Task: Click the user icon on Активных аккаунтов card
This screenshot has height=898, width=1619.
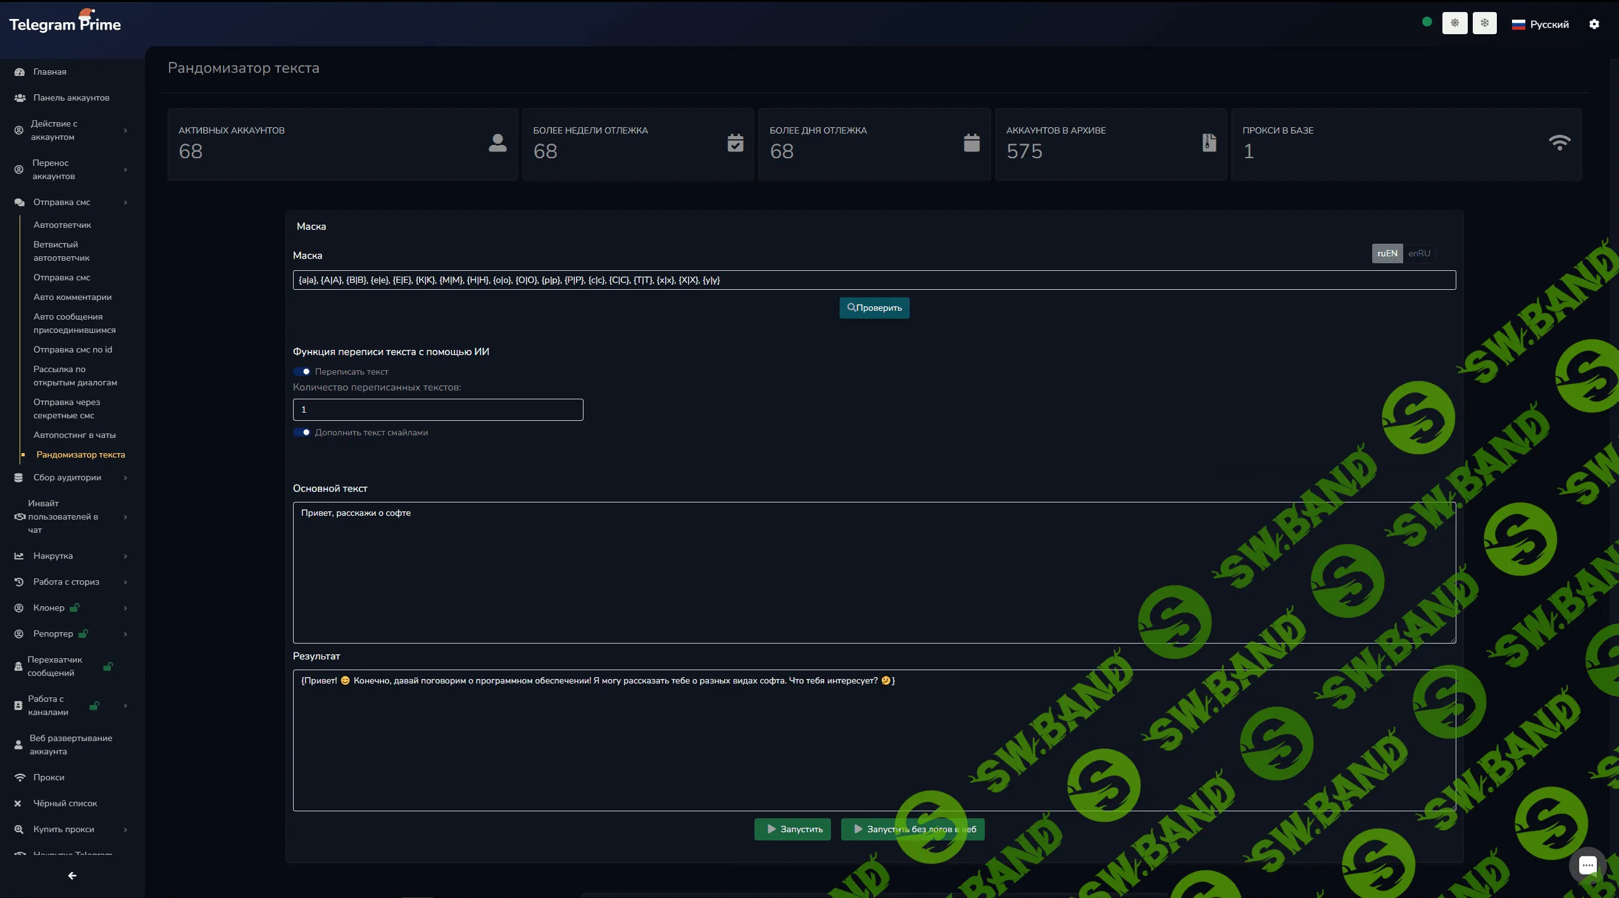Action: (497, 143)
